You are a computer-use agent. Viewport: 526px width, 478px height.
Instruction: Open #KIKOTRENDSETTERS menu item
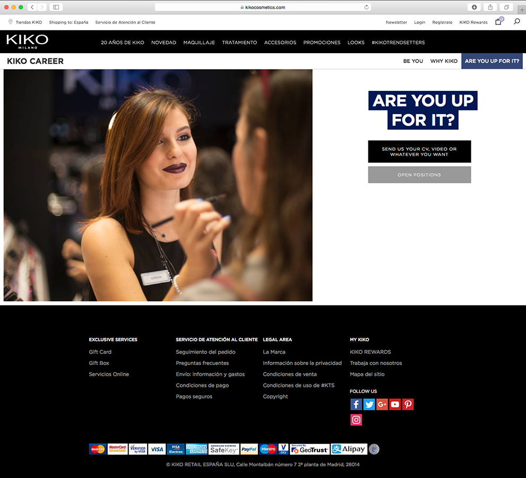[398, 42]
